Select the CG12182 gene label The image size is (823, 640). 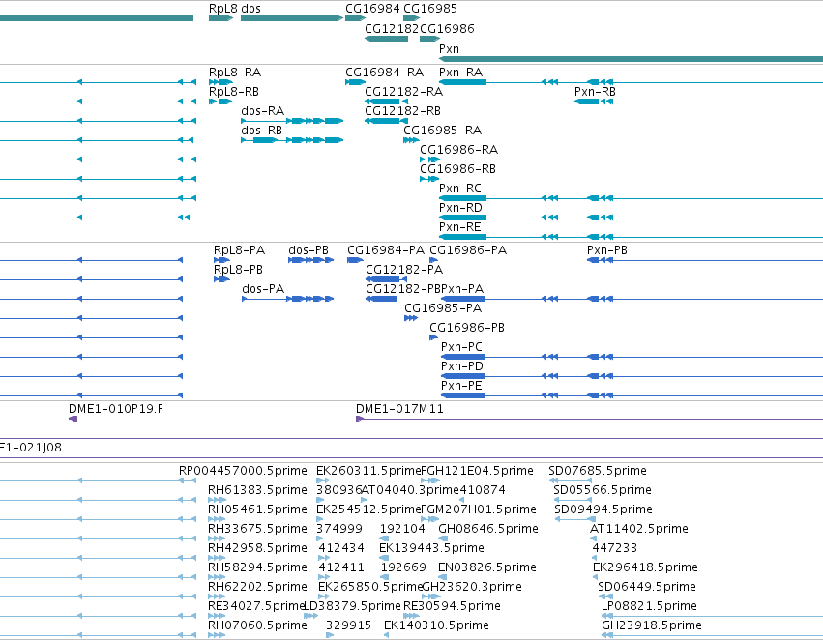click(392, 28)
